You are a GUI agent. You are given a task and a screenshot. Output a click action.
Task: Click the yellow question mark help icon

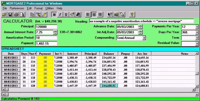pos(132,15)
